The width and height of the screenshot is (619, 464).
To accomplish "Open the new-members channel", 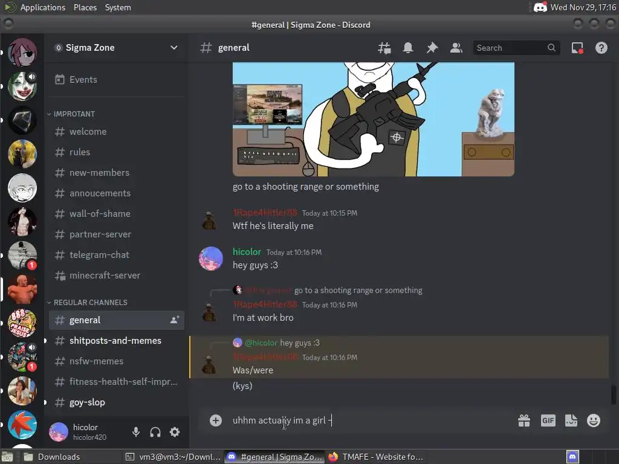I will point(116,173).
